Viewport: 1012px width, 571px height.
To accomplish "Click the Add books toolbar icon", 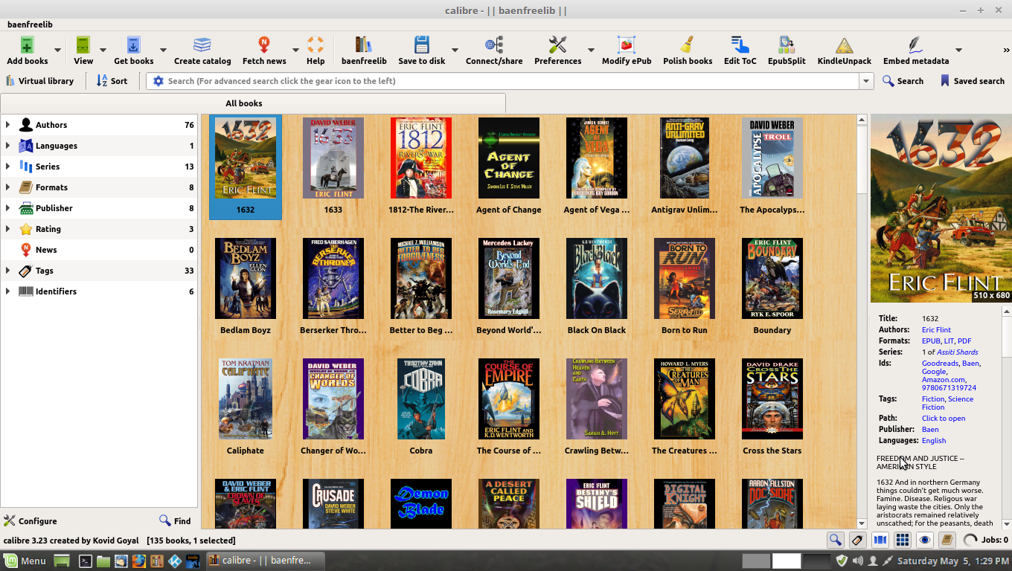I will click(27, 45).
